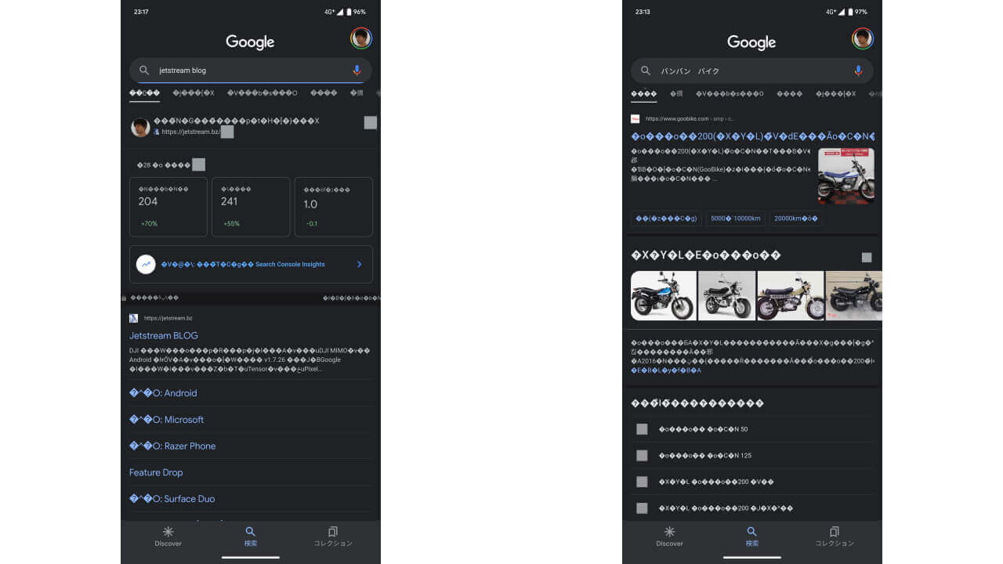This screenshot has width=1003, height=564.
Task: Tap the microphone in the バンバン バイク search bar
Action: 859,70
